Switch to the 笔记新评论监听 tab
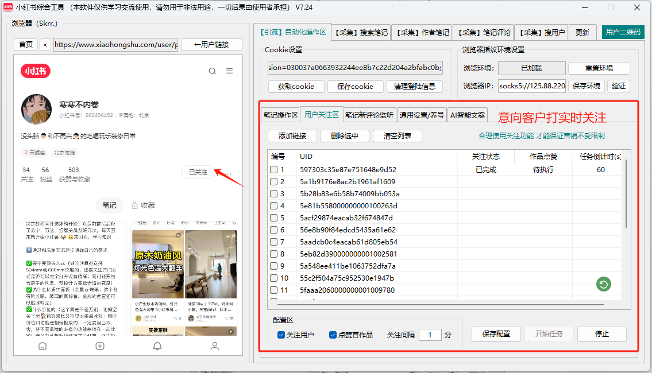This screenshot has height=373, width=652. tap(371, 114)
